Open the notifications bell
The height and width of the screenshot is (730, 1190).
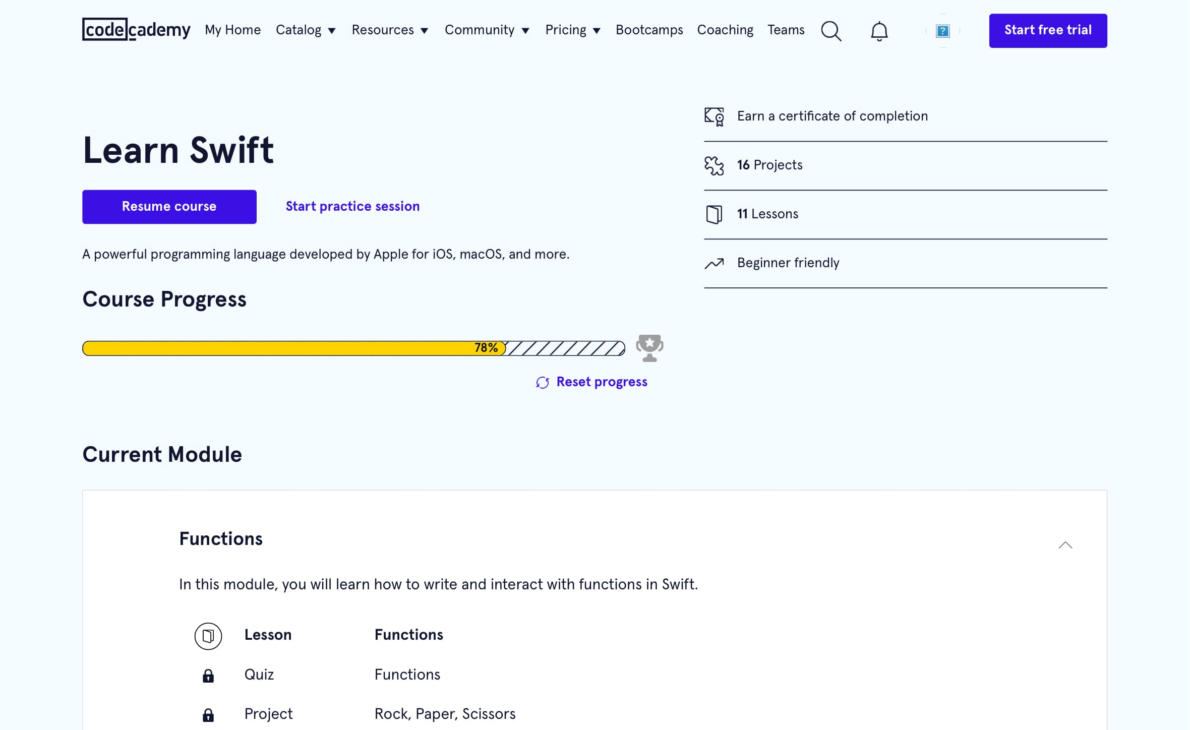click(x=879, y=31)
